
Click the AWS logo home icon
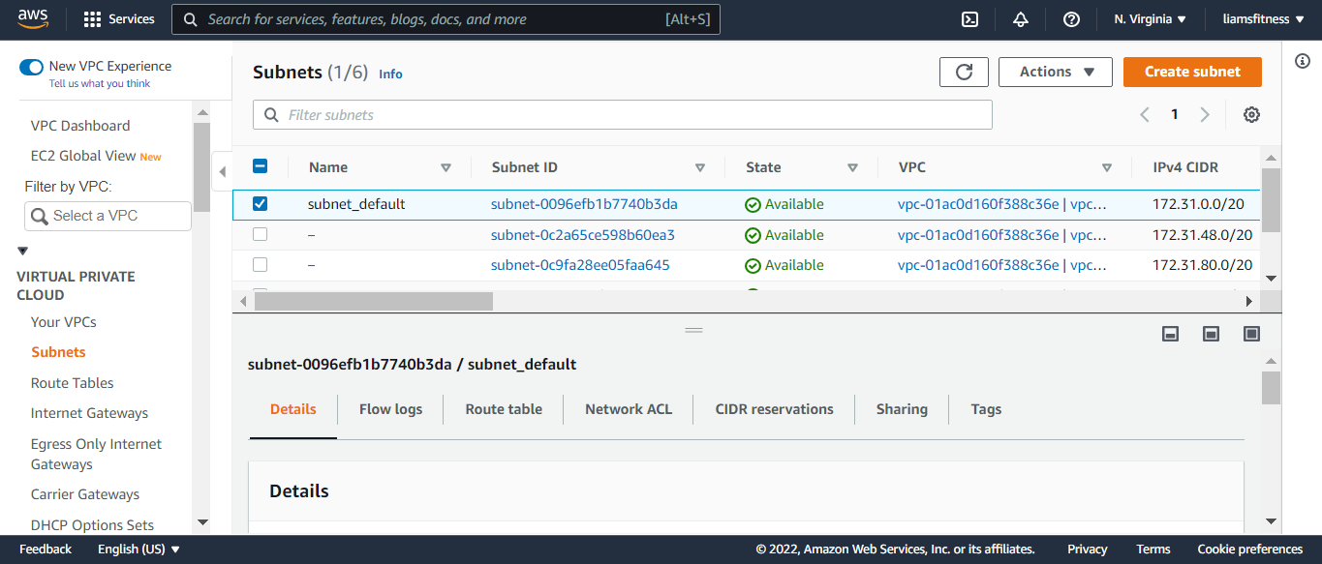coord(33,18)
